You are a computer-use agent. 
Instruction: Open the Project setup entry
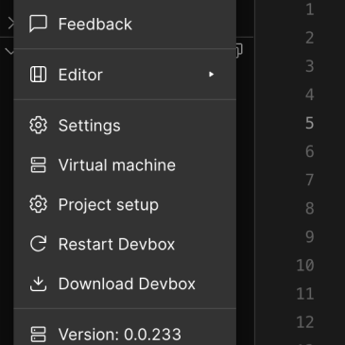click(109, 205)
